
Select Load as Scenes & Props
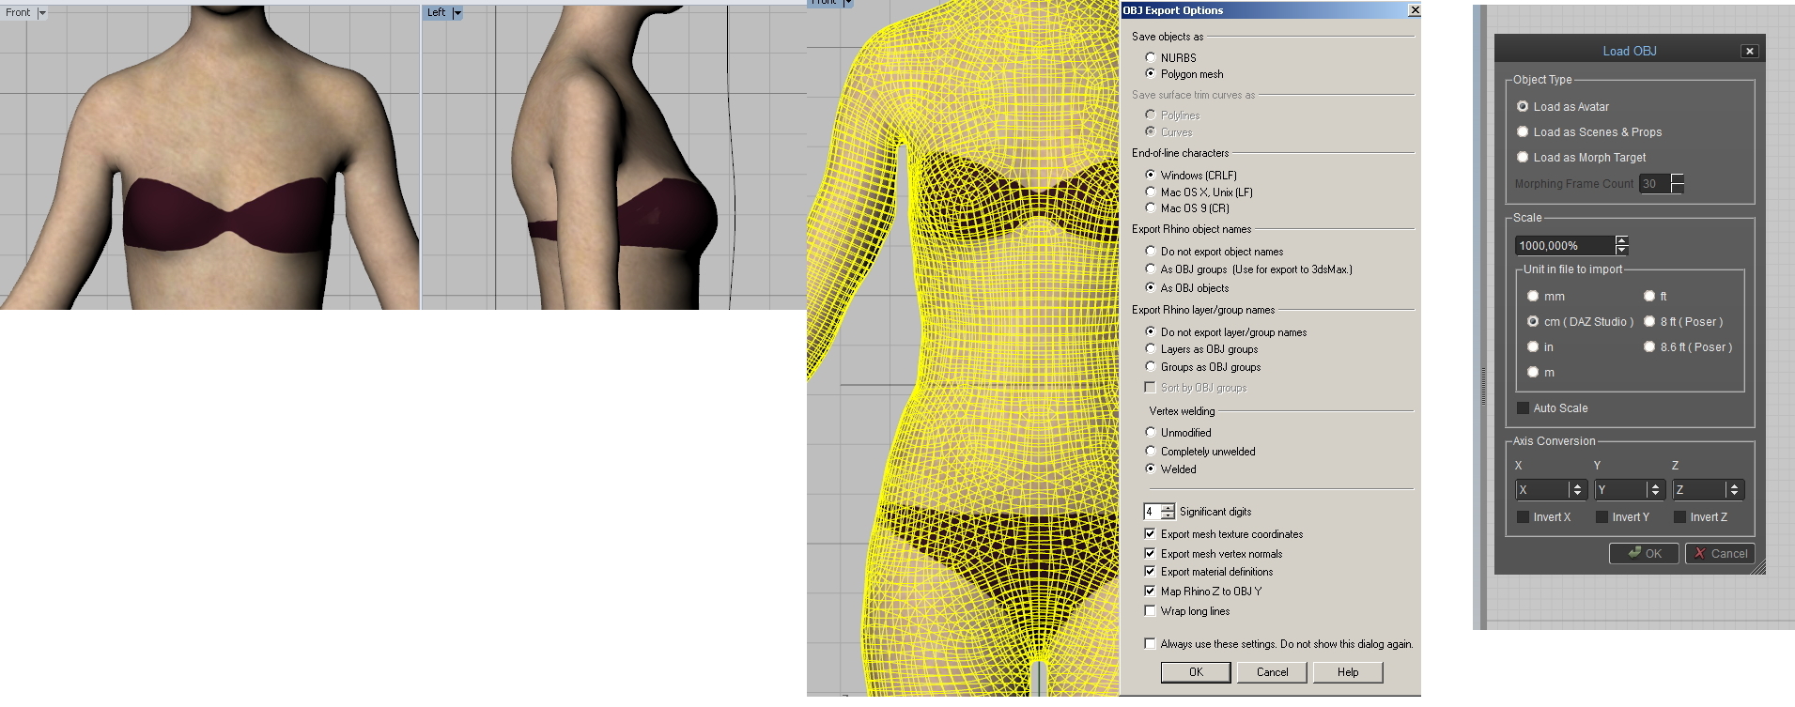(x=1523, y=132)
